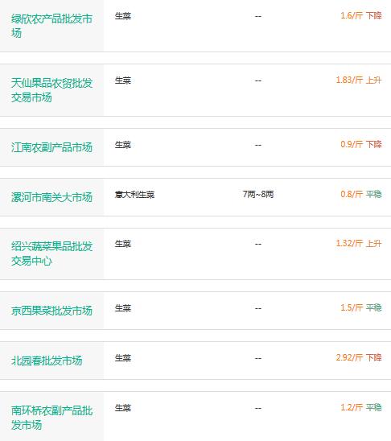The height and width of the screenshot is (441, 391).
Task: Select the 意大利生菜 product name
Action: [134, 194]
